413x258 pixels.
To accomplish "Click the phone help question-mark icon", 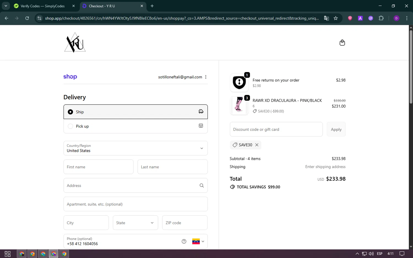I will [184, 241].
